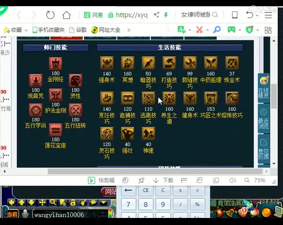Click the browser forward arrow
Screen dimensions: 283x225
click(34, 15)
